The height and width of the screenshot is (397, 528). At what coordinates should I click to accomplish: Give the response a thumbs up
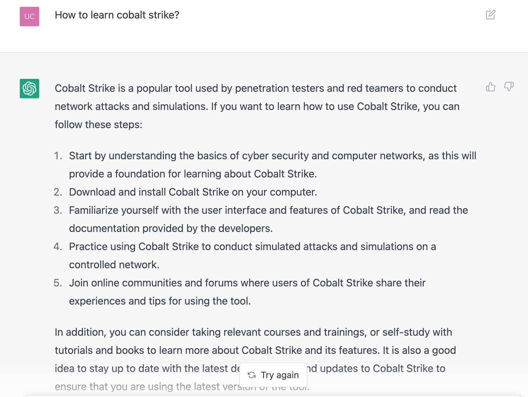coord(490,87)
